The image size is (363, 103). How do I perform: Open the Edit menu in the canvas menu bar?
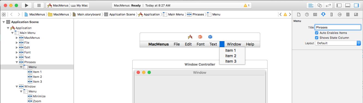tap(188, 44)
